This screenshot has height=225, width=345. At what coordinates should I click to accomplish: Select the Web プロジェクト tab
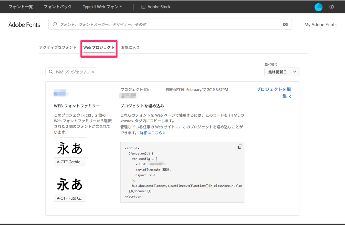pos(99,48)
